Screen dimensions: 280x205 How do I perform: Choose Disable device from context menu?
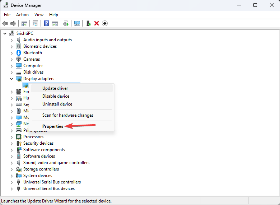click(x=72, y=96)
